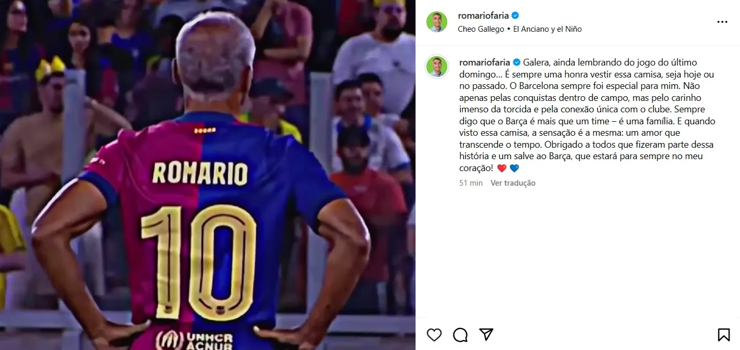This screenshot has height=350, width=740.
Task: Open audio 'Cheo Gallego • El Anciano y el Niño'
Action: [x=520, y=29]
